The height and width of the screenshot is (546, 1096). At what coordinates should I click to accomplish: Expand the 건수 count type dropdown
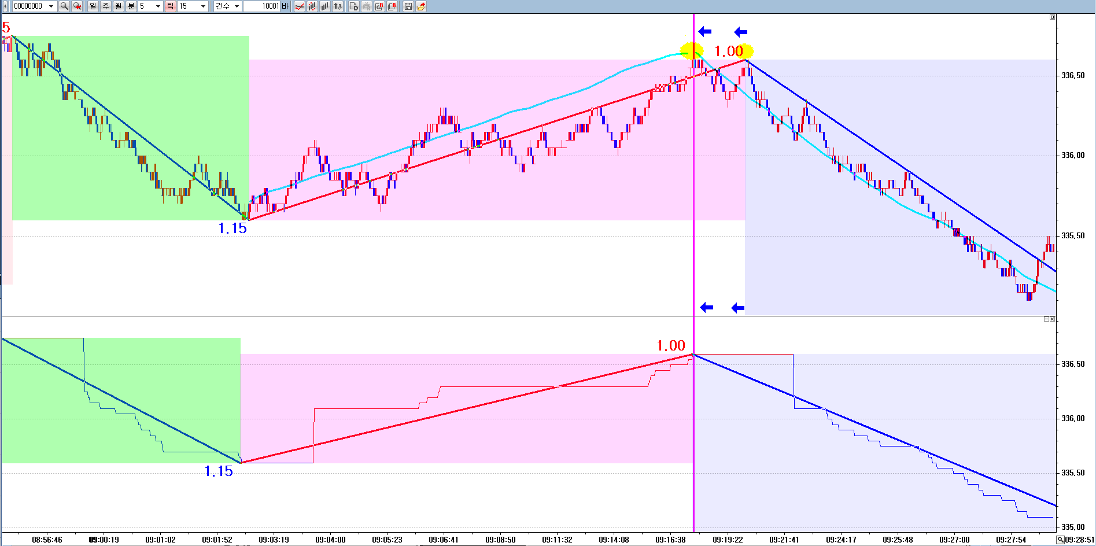click(237, 6)
